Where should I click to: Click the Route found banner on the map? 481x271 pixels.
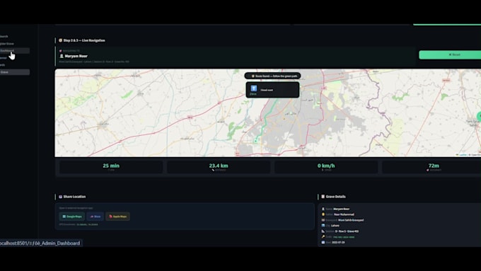click(272, 76)
